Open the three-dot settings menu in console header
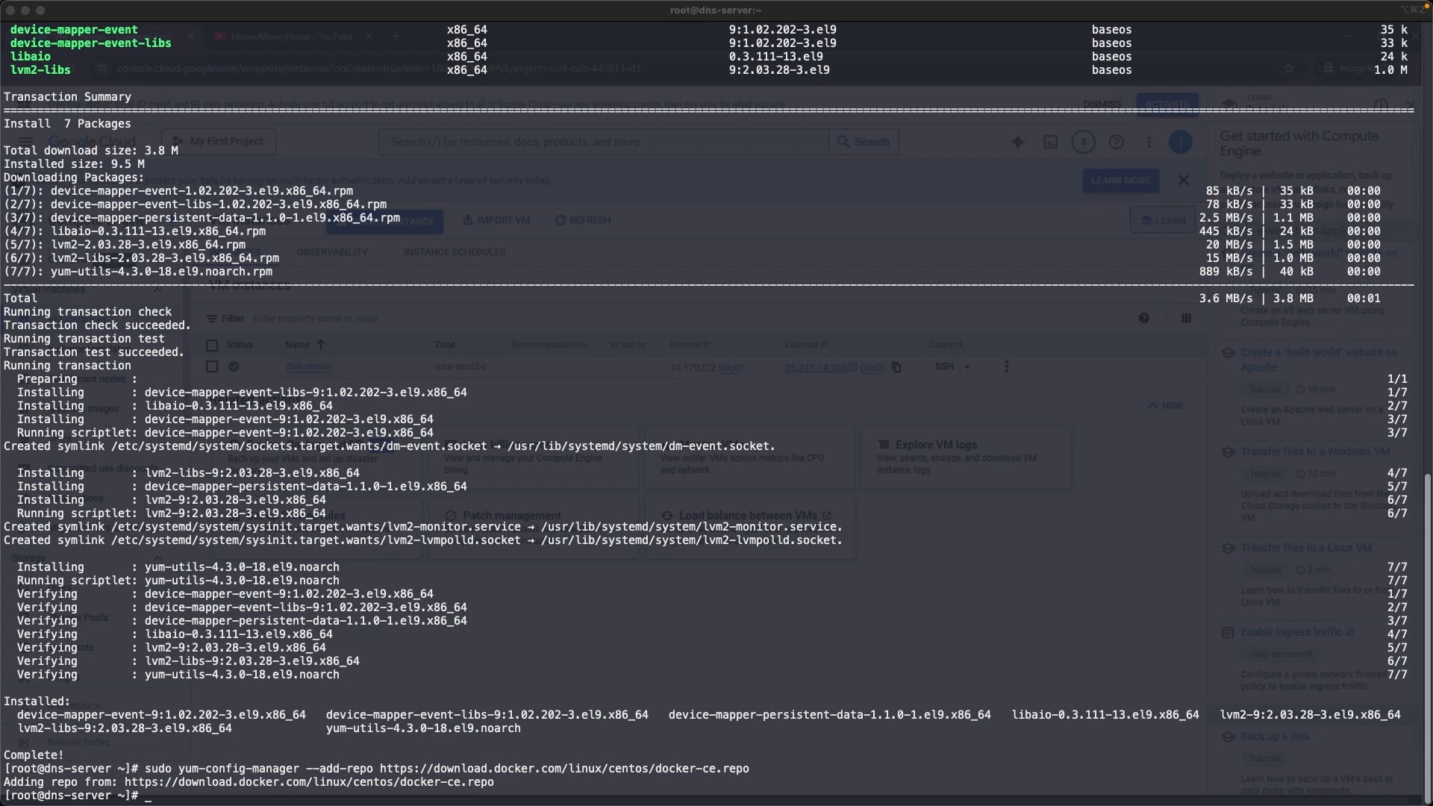The width and height of the screenshot is (1433, 806). [x=1149, y=142]
